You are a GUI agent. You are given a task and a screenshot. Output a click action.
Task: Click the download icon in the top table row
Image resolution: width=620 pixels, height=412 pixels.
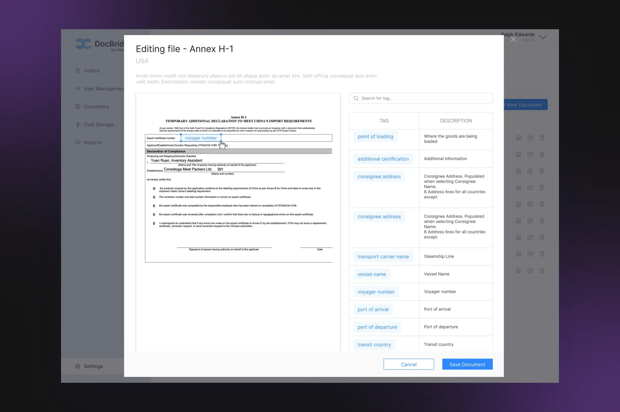point(518,138)
